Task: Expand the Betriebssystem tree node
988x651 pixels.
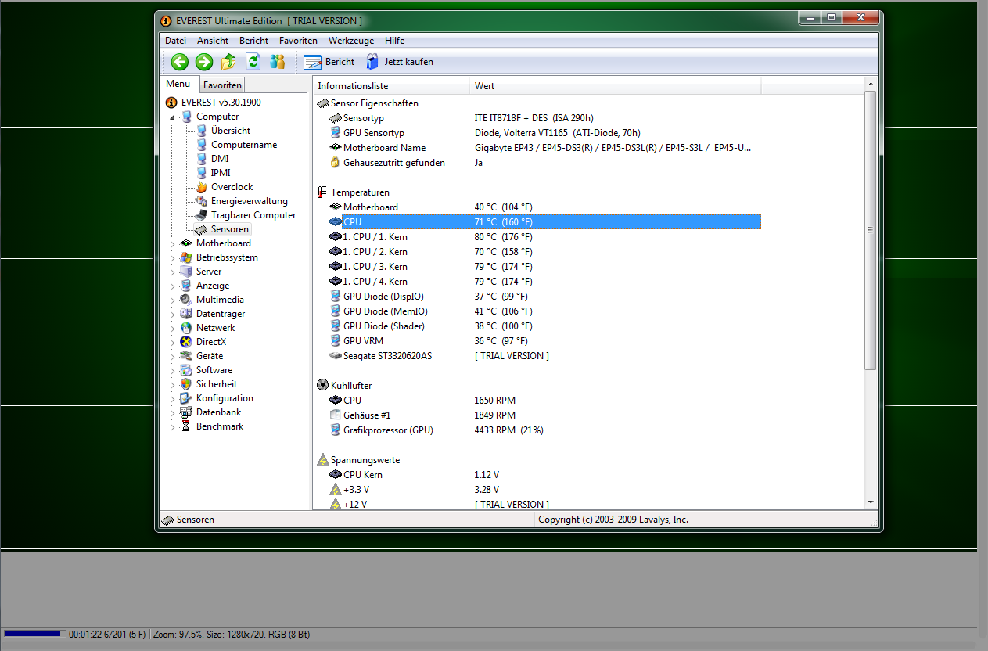Action: click(x=173, y=258)
